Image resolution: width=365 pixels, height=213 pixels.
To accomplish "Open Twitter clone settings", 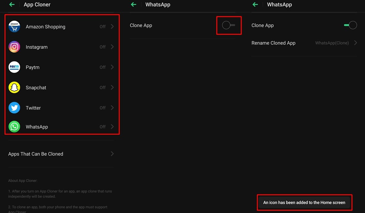I will (x=61, y=108).
